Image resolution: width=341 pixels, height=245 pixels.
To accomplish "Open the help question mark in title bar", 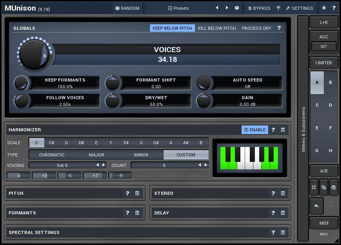I will tap(334, 8).
